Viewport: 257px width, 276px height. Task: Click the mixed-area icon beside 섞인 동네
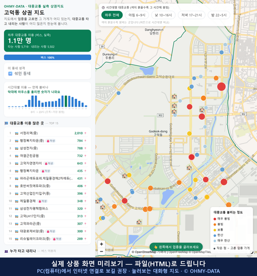(x=10, y=74)
